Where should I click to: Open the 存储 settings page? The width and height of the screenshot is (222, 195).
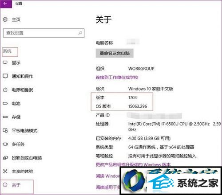[16, 117]
